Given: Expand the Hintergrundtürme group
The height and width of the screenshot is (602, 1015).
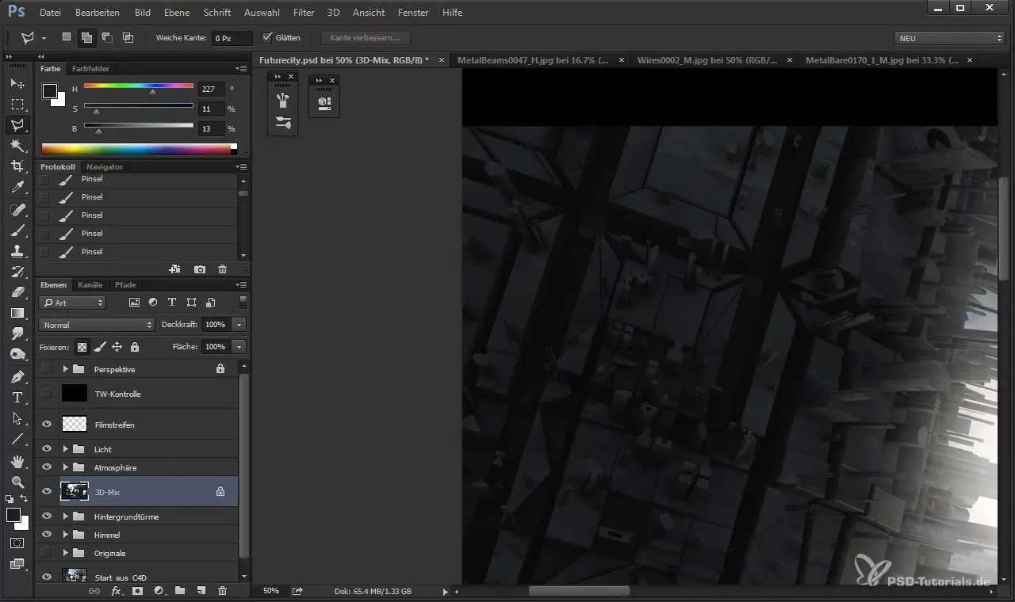Looking at the screenshot, I should (x=66, y=516).
